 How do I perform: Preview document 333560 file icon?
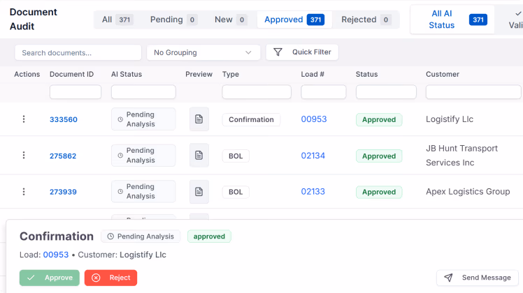(x=199, y=119)
